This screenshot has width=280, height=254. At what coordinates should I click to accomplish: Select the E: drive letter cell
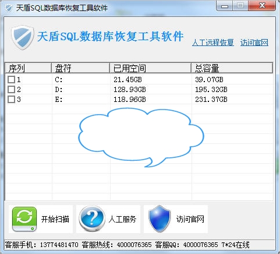(59, 100)
